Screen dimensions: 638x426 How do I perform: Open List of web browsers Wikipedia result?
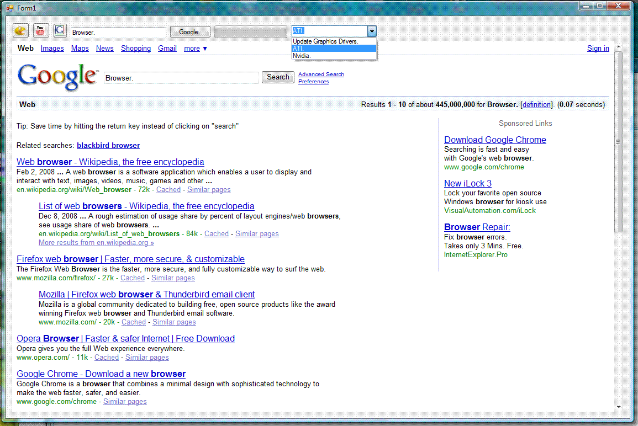pos(146,206)
